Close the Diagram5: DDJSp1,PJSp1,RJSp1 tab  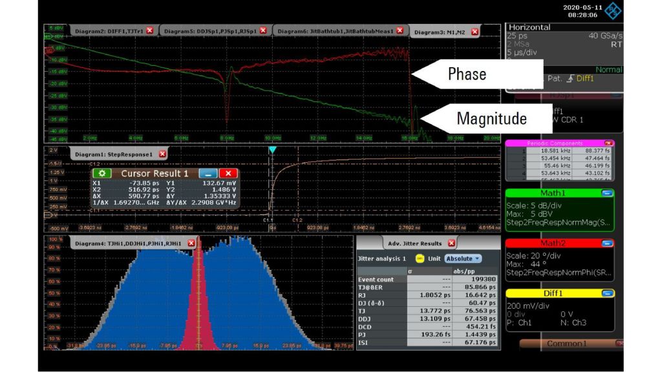coord(263,31)
